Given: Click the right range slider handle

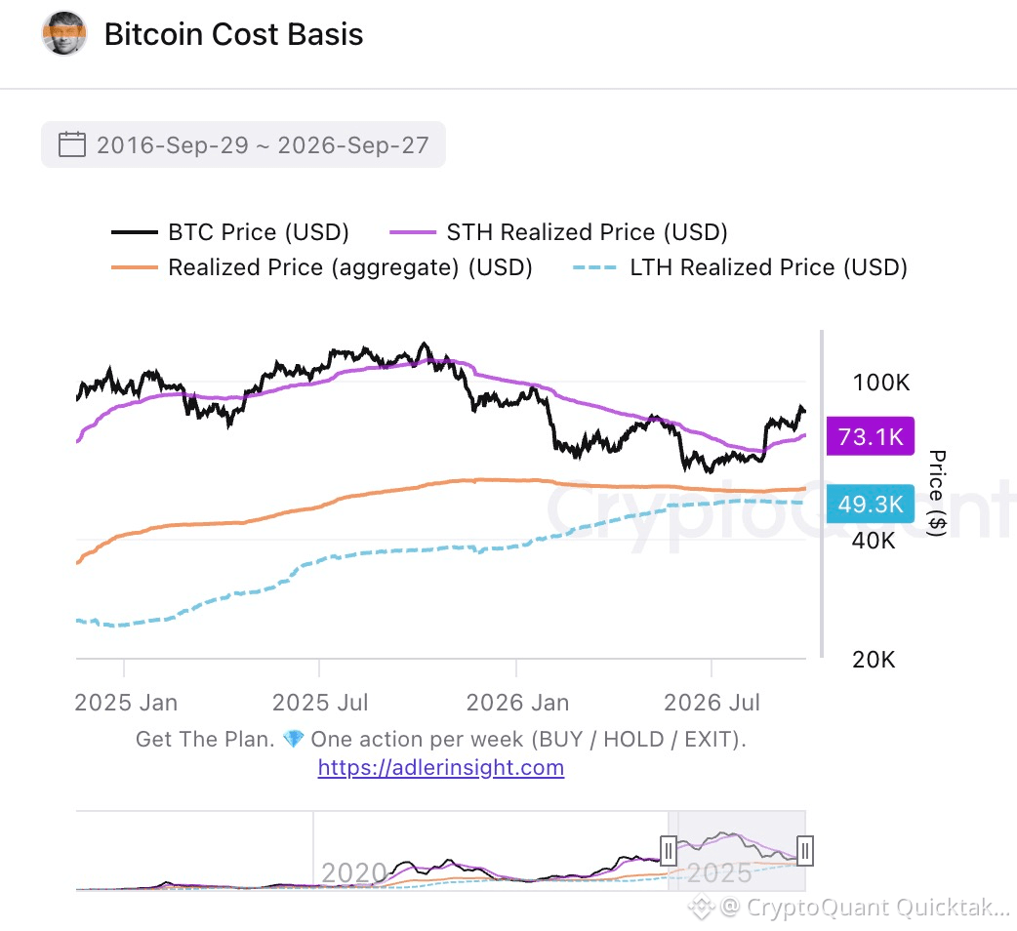Looking at the screenshot, I should pos(804,851).
